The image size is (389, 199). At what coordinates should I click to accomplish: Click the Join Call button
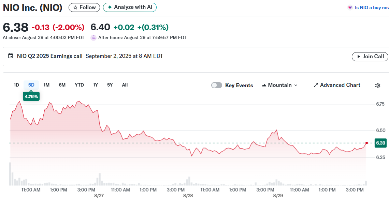click(370, 57)
